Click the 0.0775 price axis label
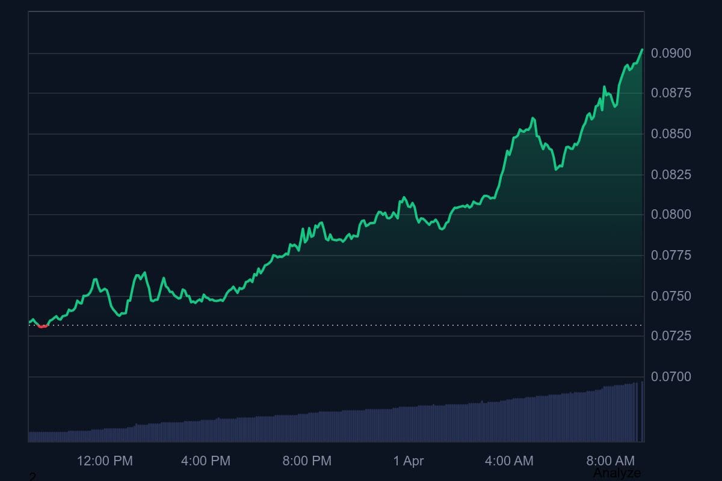 671,256
